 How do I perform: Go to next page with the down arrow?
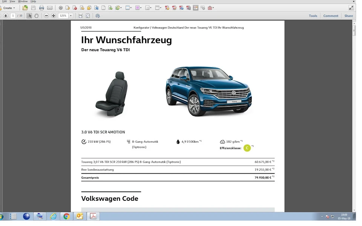click(x=6, y=16)
